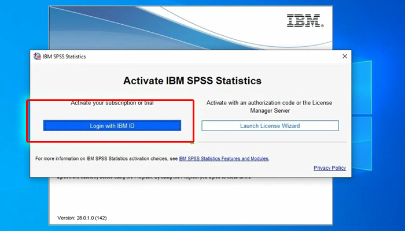Click the SPSS Statistics title bar icon
Image resolution: width=405 pixels, height=231 pixels.
[37, 56]
